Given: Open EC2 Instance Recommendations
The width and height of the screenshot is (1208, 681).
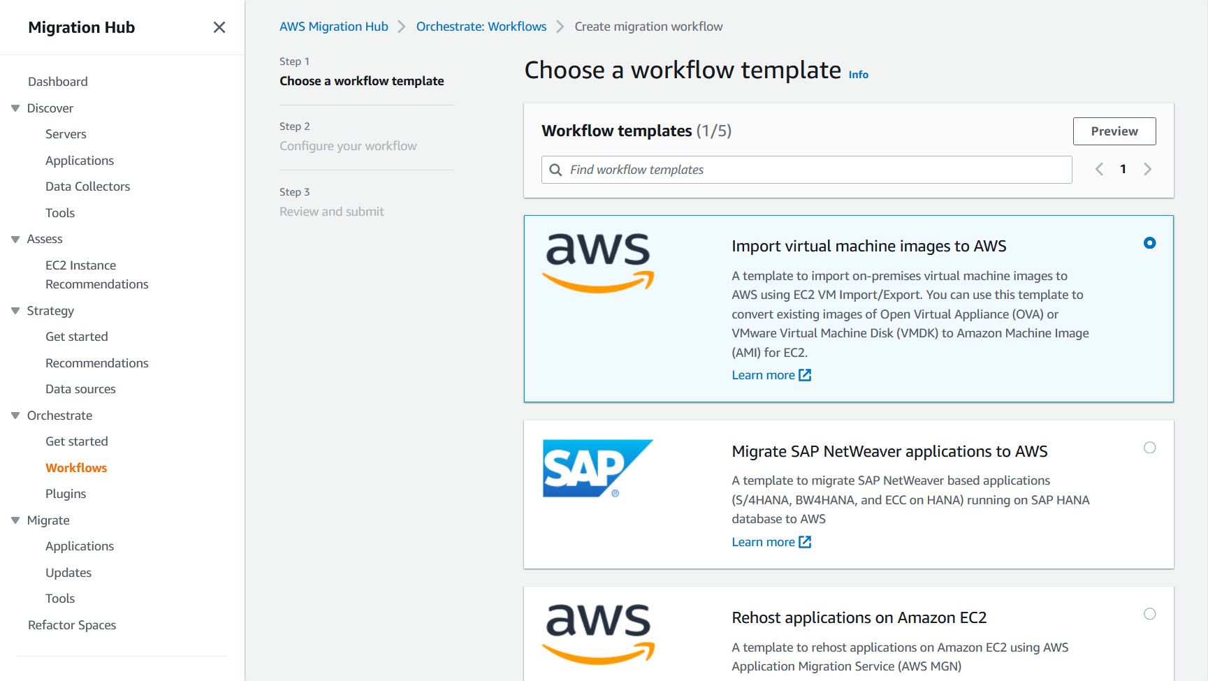Looking at the screenshot, I should pyautogui.click(x=97, y=274).
